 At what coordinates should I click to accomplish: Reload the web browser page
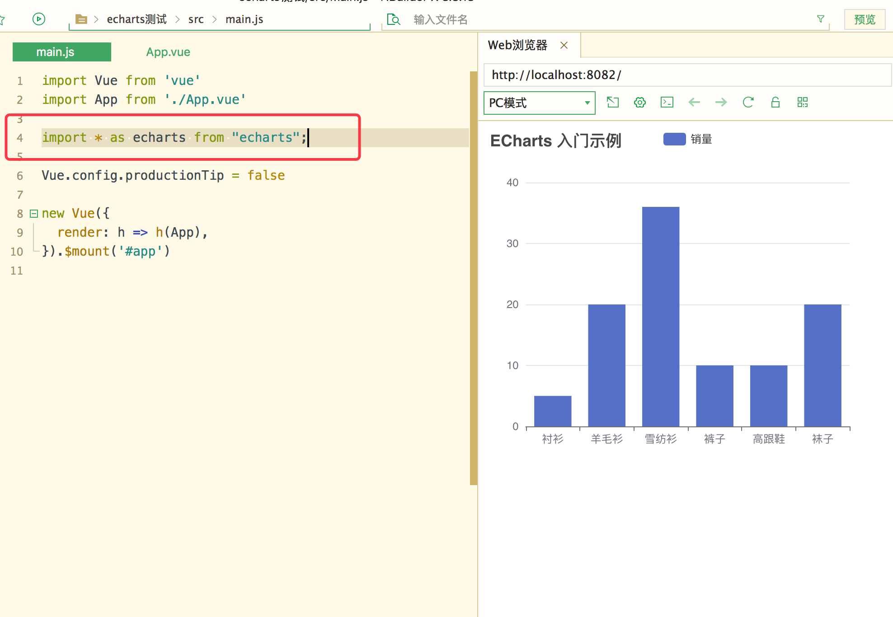(x=748, y=102)
